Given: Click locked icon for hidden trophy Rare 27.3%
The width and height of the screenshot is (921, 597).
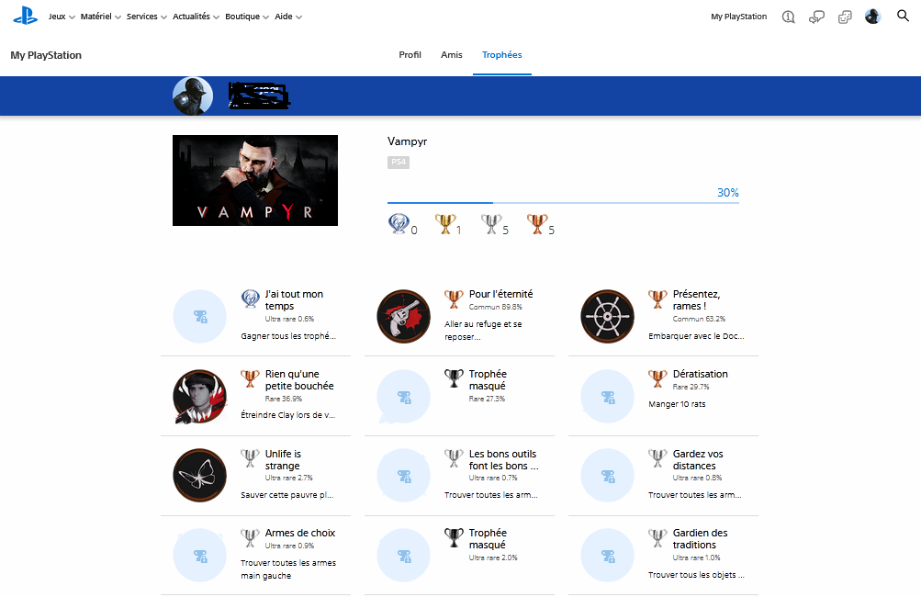Looking at the screenshot, I should pos(403,396).
